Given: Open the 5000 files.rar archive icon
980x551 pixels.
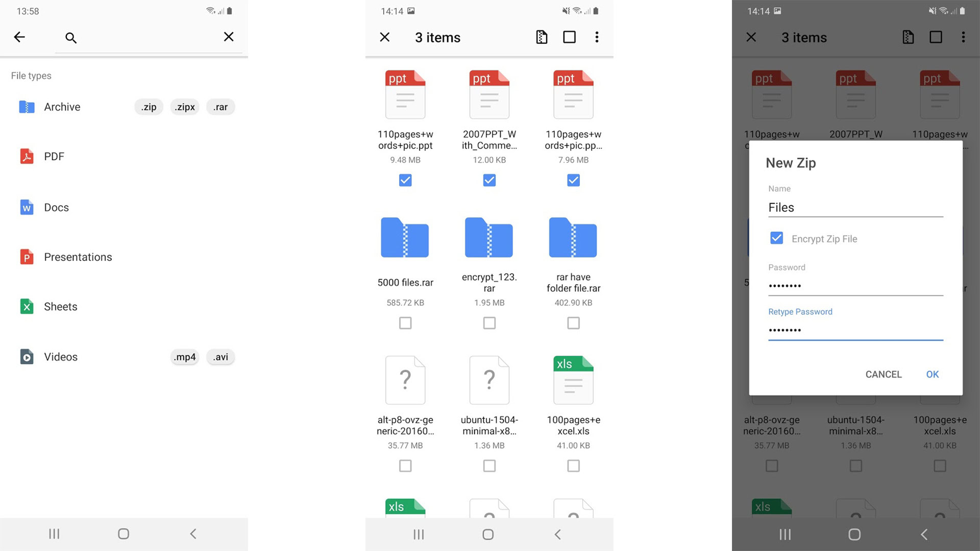Looking at the screenshot, I should tap(405, 238).
